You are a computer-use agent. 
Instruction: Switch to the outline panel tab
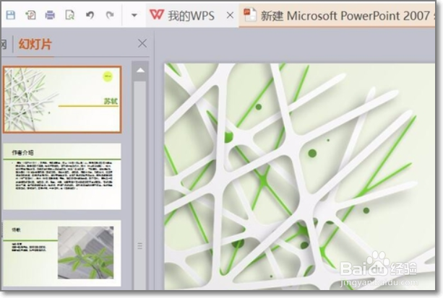click(x=3, y=44)
